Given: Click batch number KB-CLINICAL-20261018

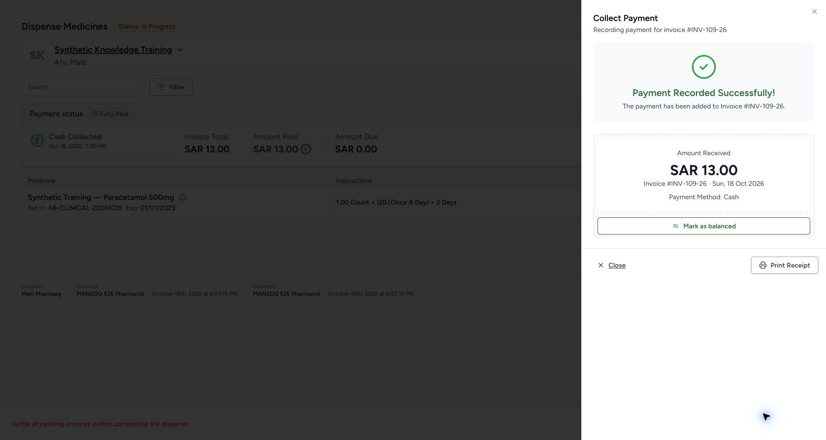Looking at the screenshot, I should (85, 208).
